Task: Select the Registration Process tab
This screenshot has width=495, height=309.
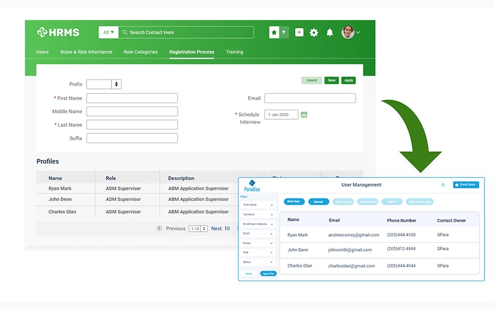Action: coord(192,52)
